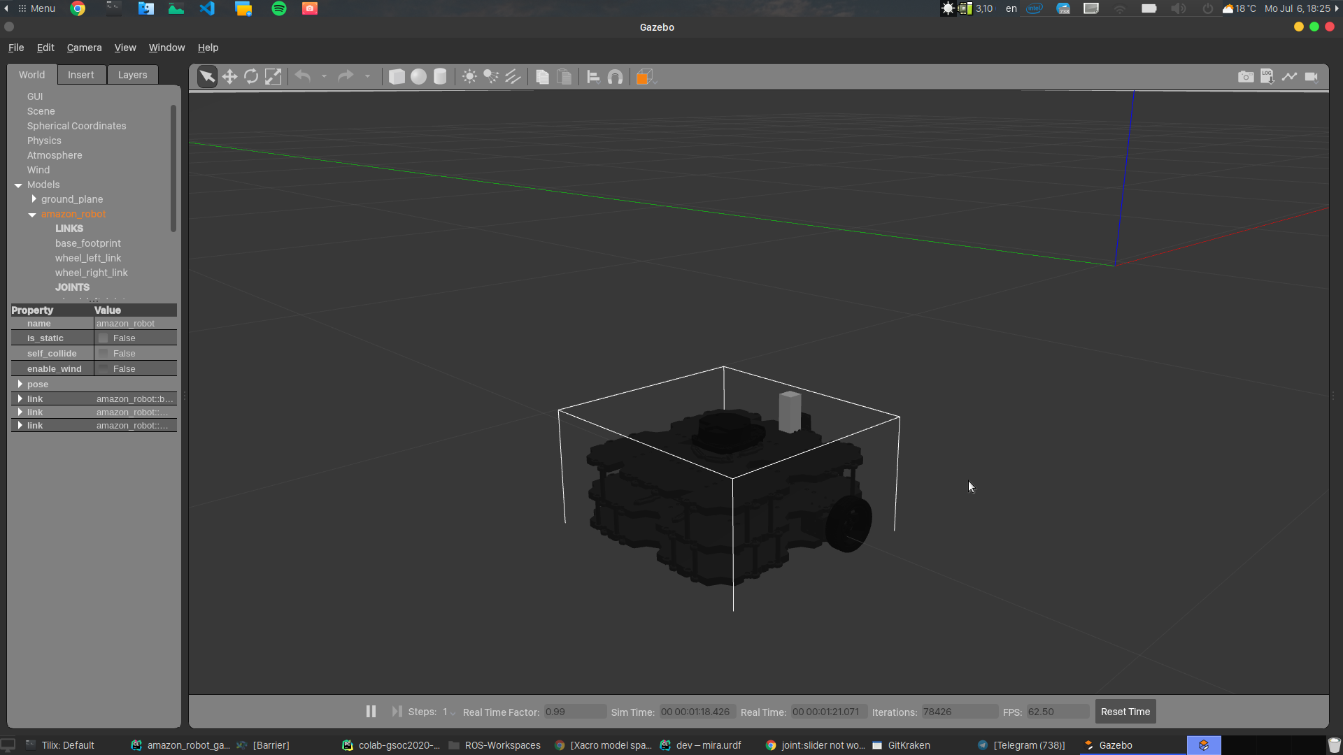Select the Rotate mode tool
The height and width of the screenshot is (755, 1343).
coord(251,77)
